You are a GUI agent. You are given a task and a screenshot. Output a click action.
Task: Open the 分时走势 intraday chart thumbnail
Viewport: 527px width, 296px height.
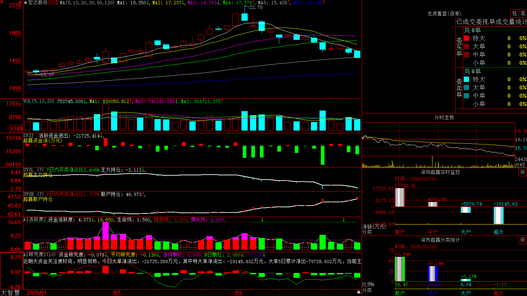point(438,145)
